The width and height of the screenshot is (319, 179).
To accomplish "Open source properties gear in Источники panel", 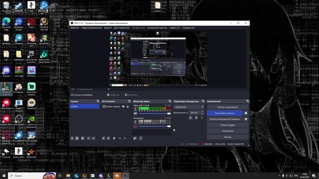I will tap(114, 138).
